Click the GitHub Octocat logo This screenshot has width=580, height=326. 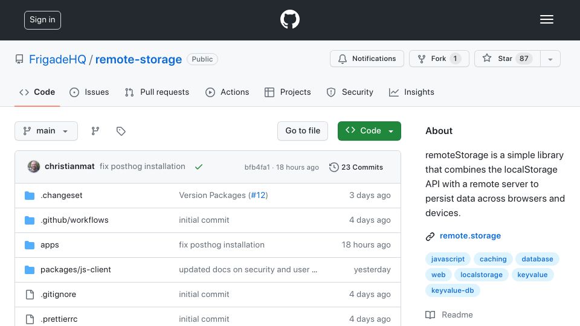(x=289, y=19)
